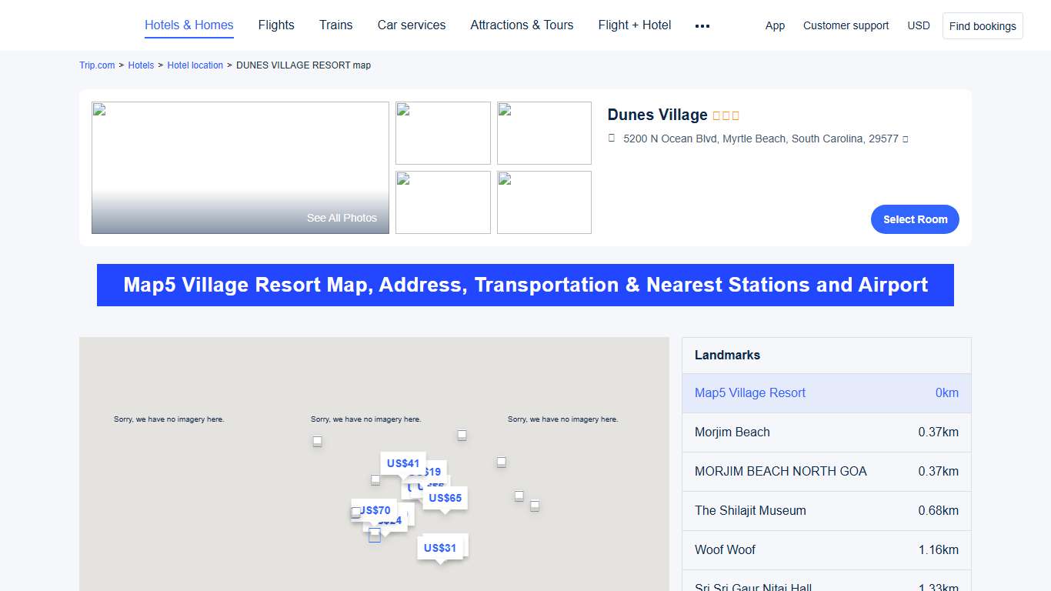Select the US$65 map price marker
The width and height of the screenshot is (1051, 591).
445,498
